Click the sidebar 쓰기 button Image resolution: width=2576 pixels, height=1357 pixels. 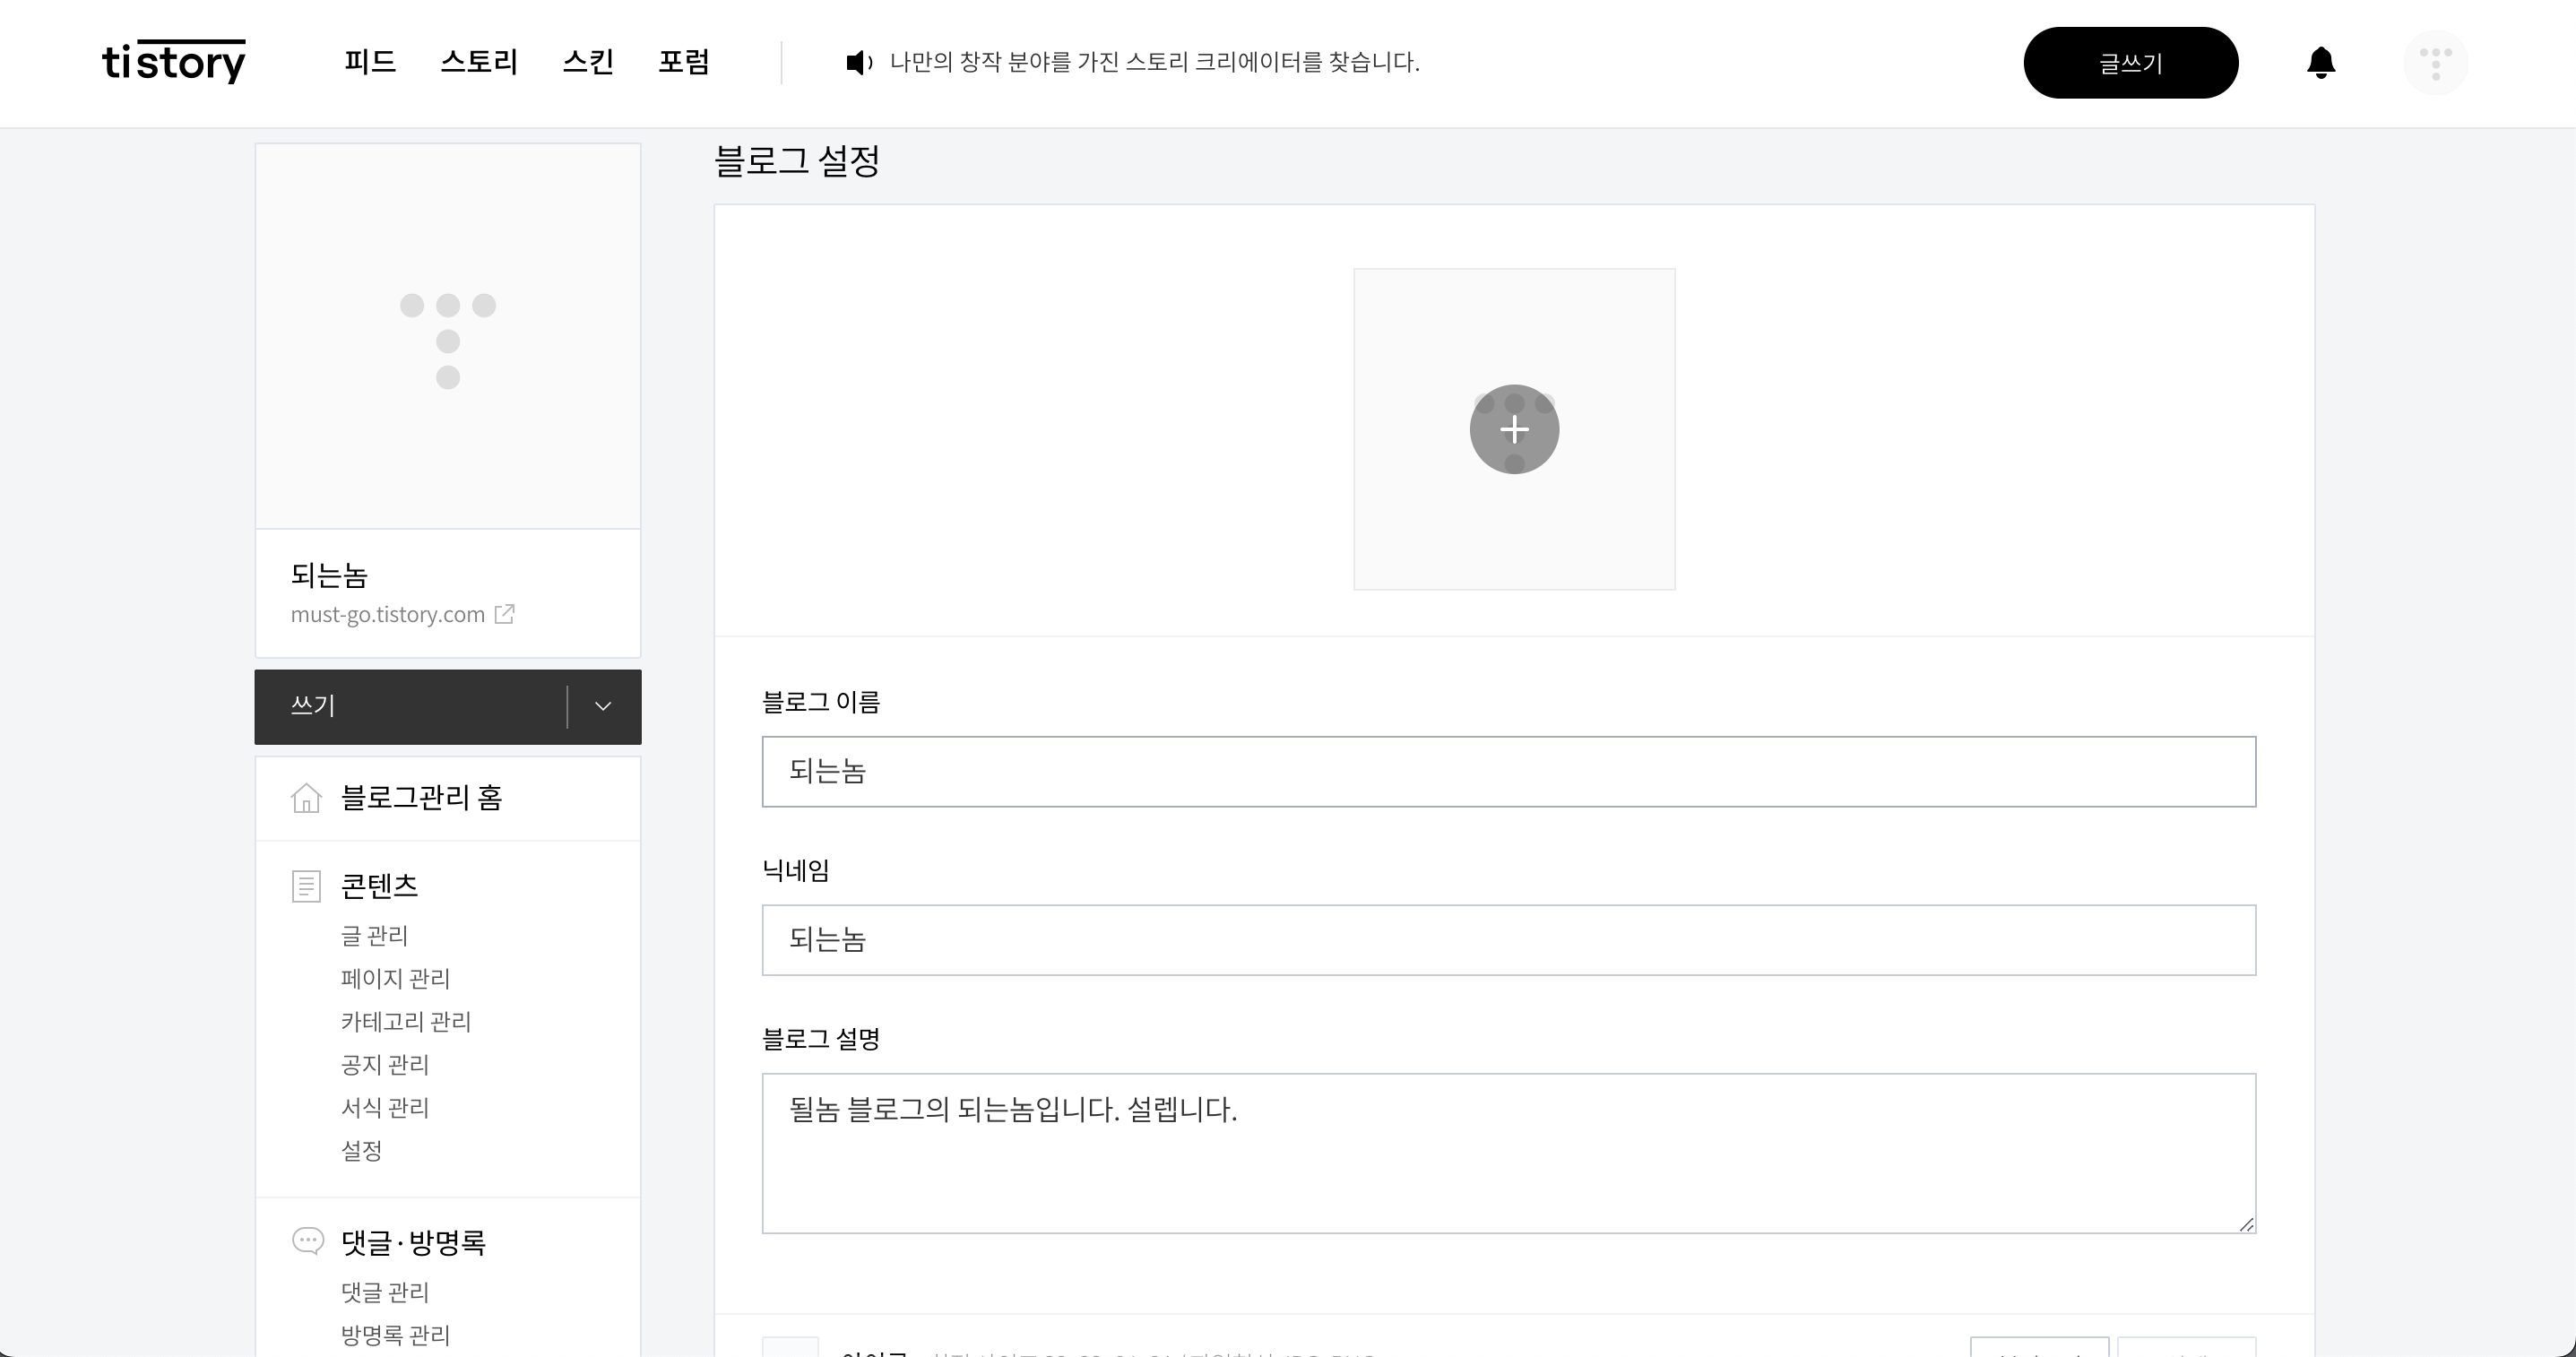[x=410, y=706]
